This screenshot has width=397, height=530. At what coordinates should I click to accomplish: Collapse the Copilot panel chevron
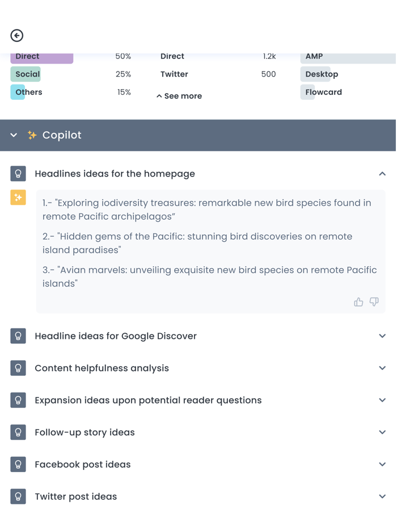(14, 135)
